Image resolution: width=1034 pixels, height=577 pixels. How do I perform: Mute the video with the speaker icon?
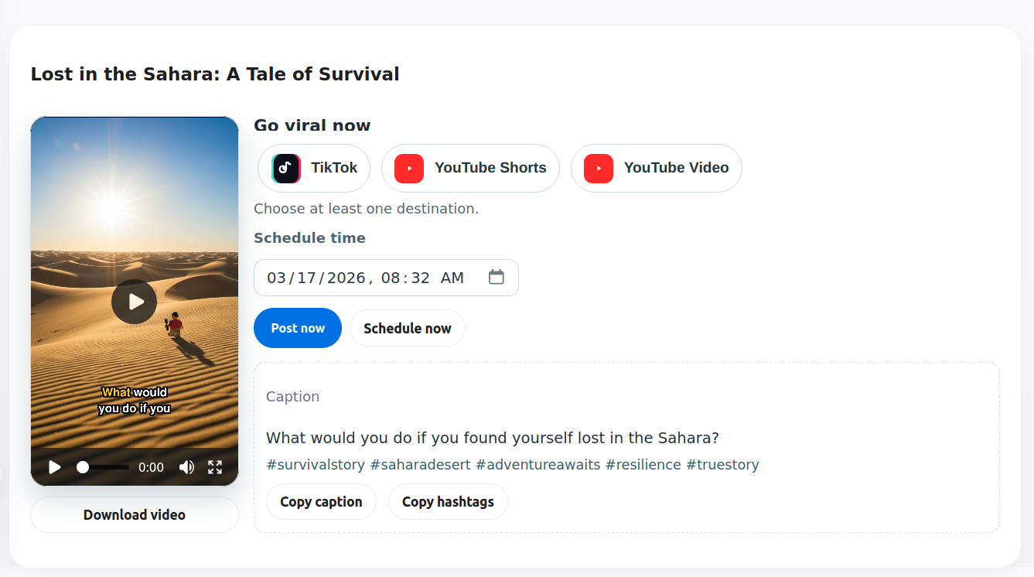click(x=186, y=467)
